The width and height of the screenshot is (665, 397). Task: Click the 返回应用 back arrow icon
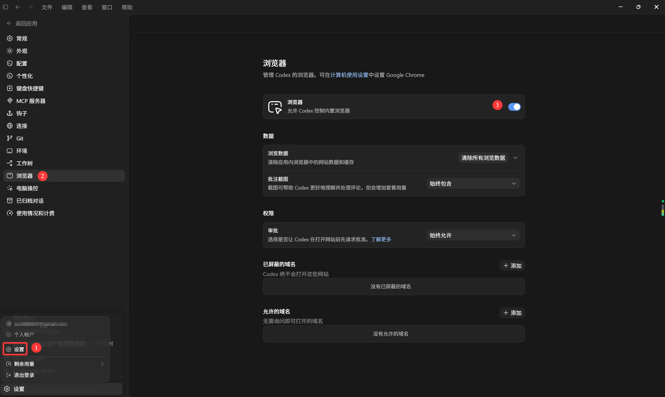tap(9, 23)
